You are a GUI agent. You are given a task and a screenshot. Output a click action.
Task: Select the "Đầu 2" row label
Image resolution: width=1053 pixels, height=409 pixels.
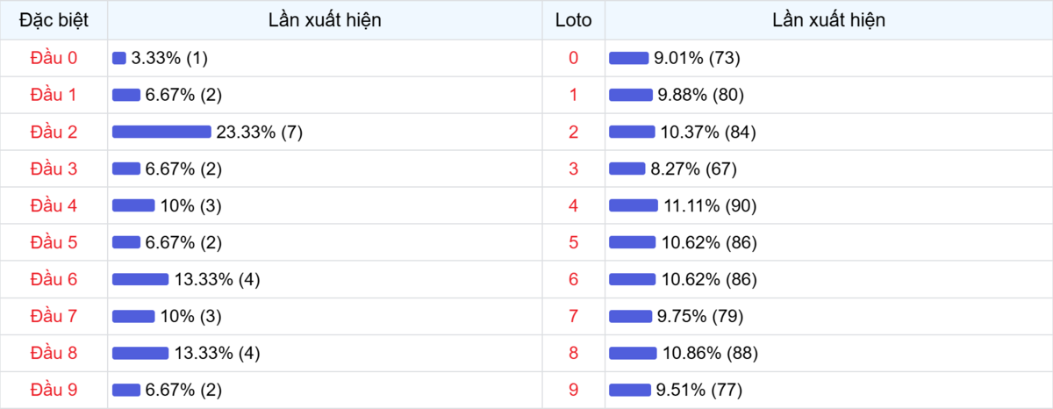tap(54, 132)
